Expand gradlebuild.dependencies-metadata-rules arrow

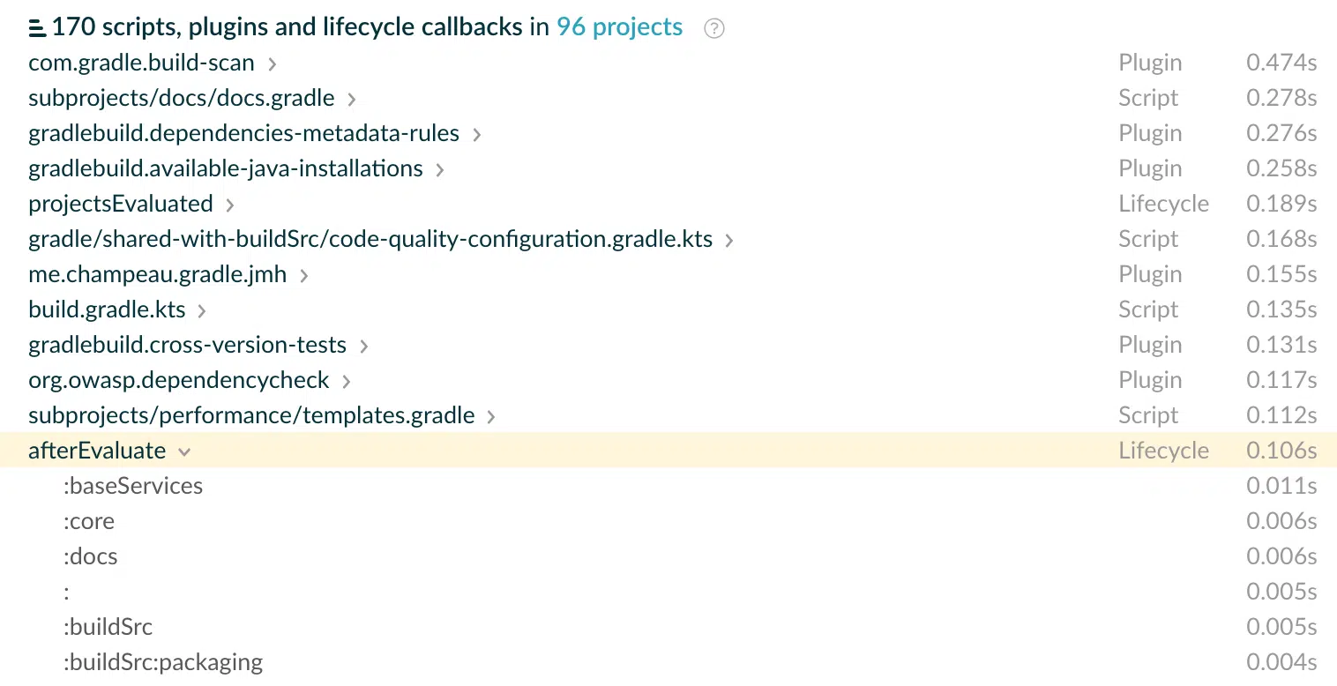pyautogui.click(x=477, y=134)
